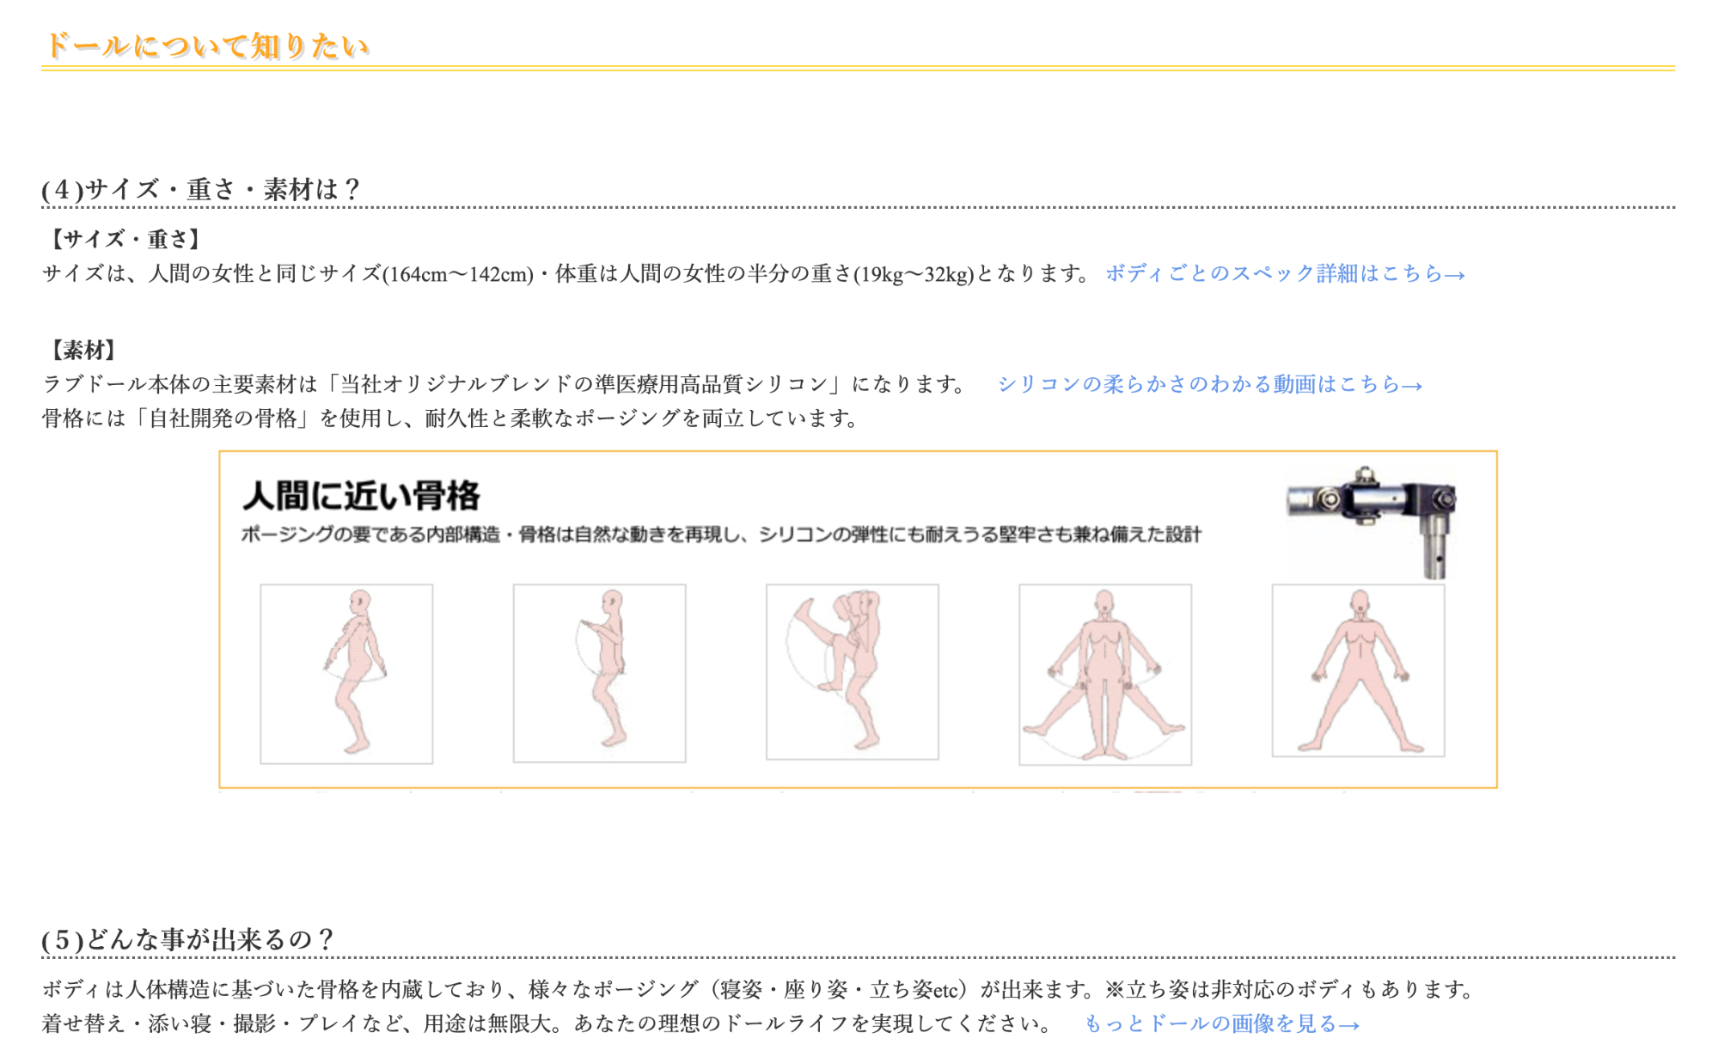
Task: Click the second pose figure, arm swing
Action: (x=599, y=673)
